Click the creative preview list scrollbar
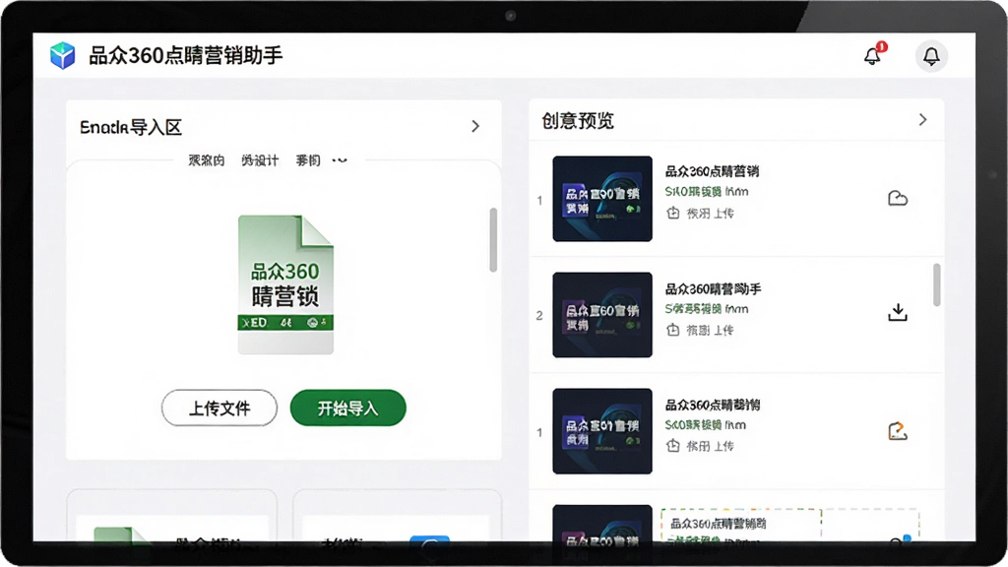This screenshot has height=567, width=1008. [x=937, y=284]
